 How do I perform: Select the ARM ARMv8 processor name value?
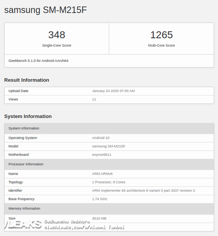point(102,174)
